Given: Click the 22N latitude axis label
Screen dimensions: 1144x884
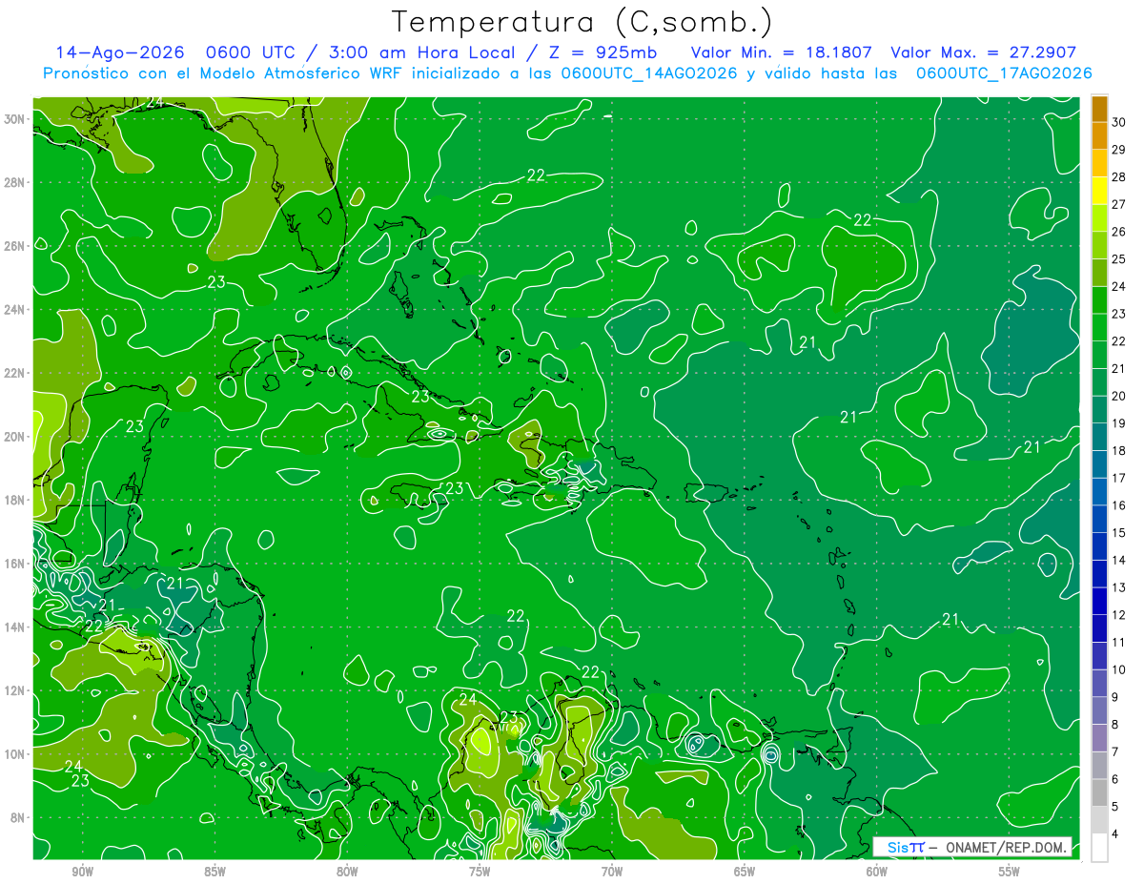Looking at the screenshot, I should click(15, 373).
